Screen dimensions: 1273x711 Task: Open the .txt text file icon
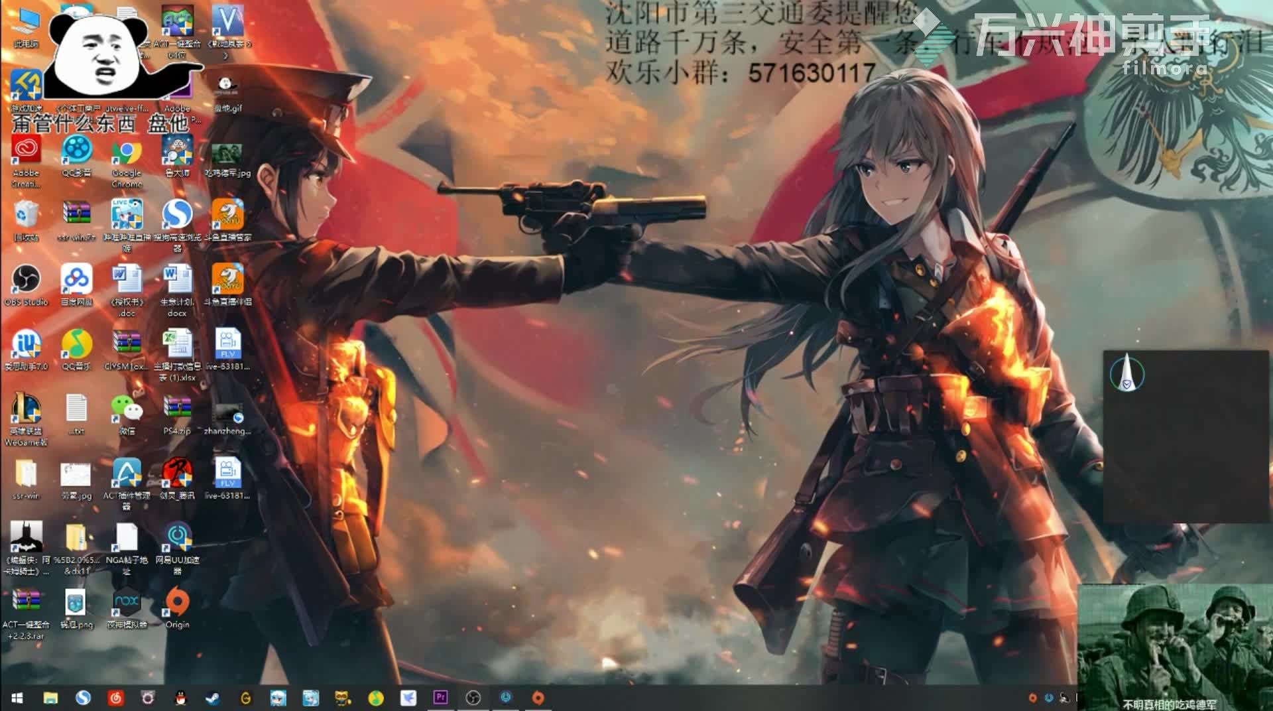click(76, 415)
